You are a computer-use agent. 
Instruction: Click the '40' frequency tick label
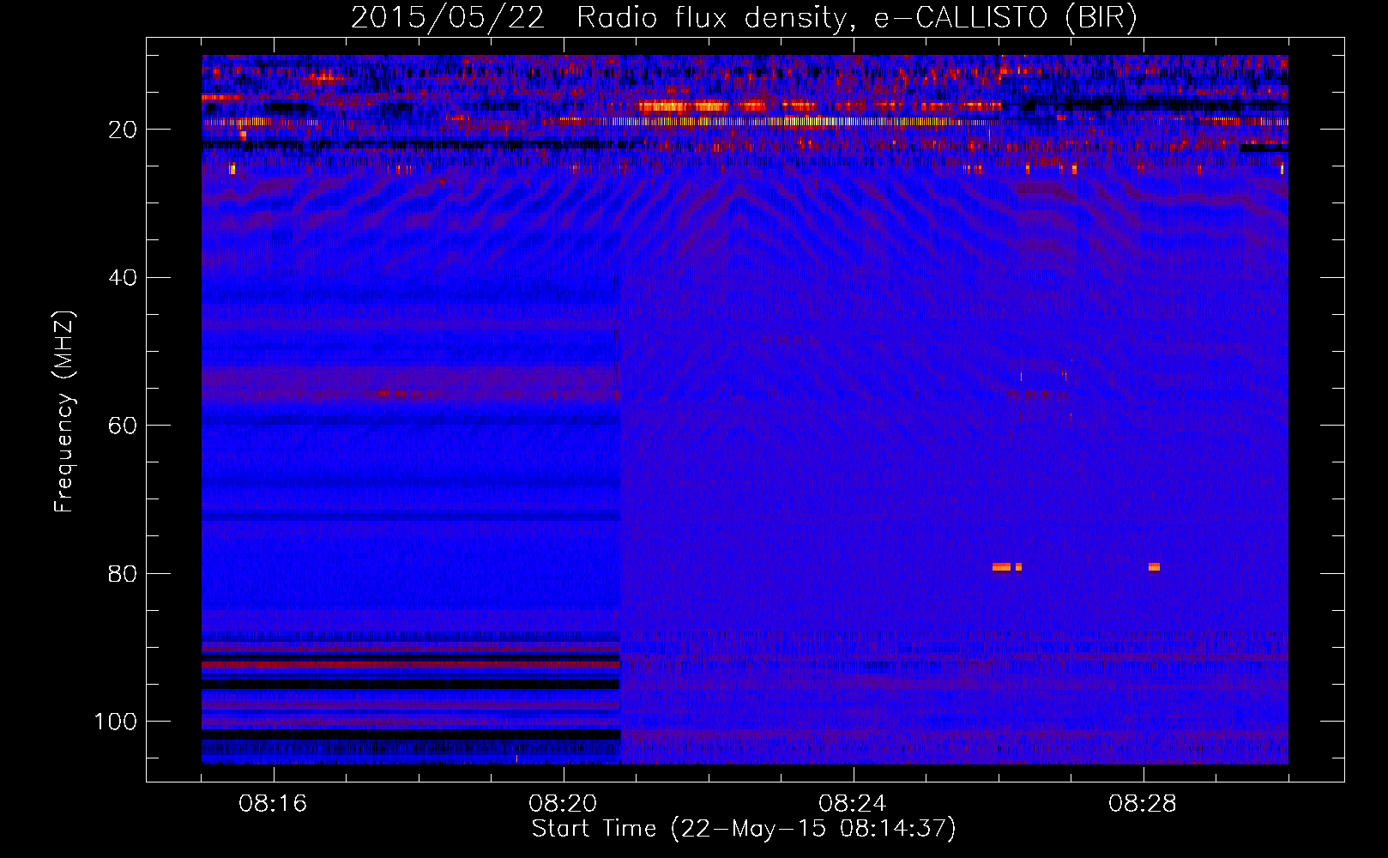123,278
